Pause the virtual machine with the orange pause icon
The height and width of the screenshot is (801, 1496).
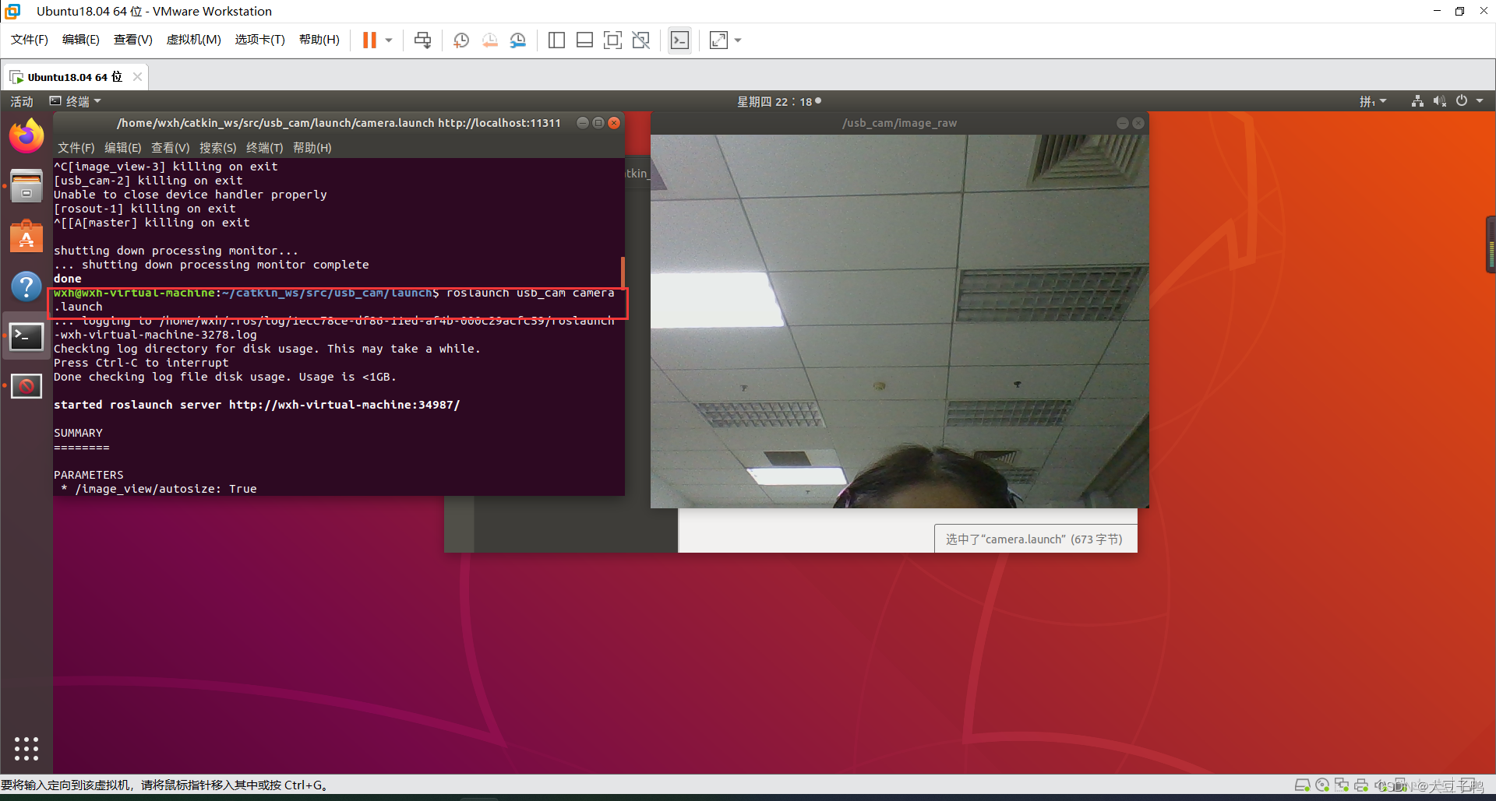coord(369,40)
